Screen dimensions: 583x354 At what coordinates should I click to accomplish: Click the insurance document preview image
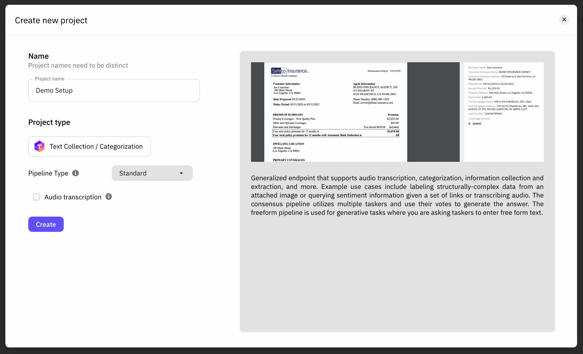pyautogui.click(x=335, y=112)
